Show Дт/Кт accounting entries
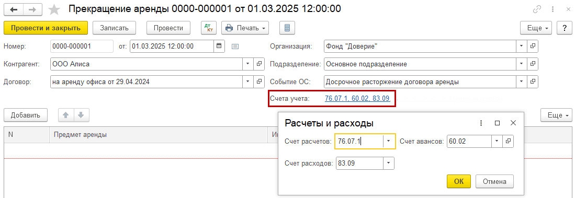 coord(209,28)
